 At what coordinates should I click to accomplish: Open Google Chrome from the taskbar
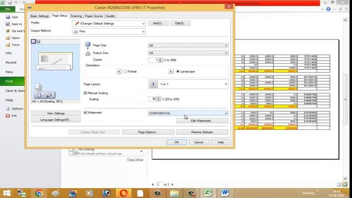click(x=39, y=193)
